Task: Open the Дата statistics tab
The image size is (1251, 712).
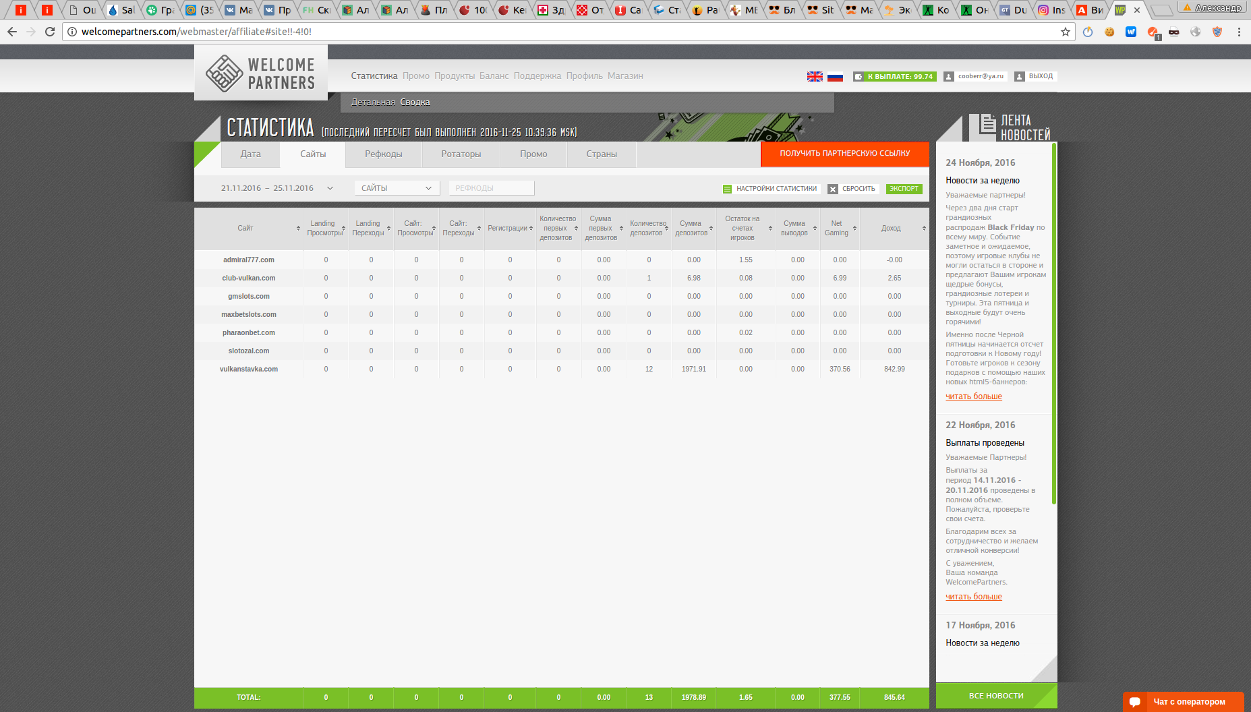Action: click(x=250, y=154)
